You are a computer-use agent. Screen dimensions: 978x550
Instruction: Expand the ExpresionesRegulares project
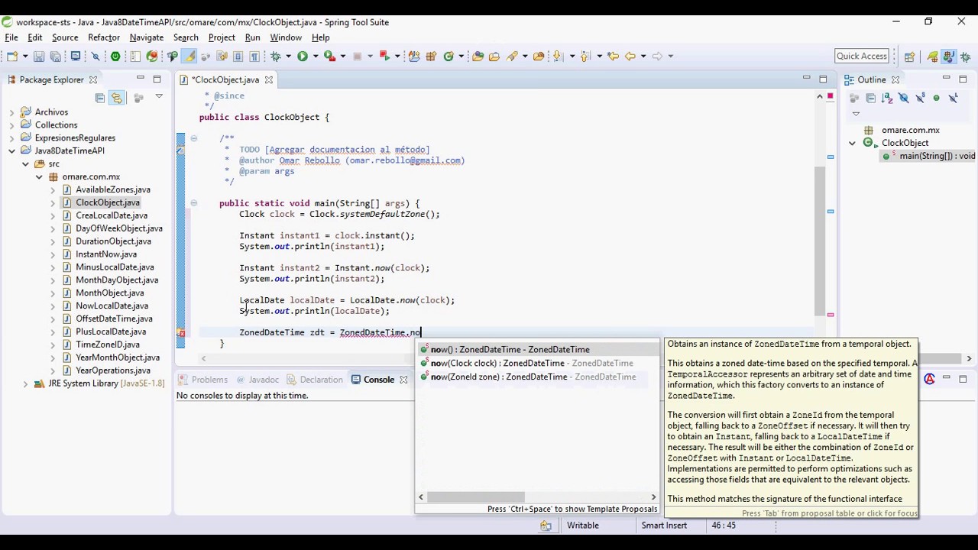(x=11, y=138)
